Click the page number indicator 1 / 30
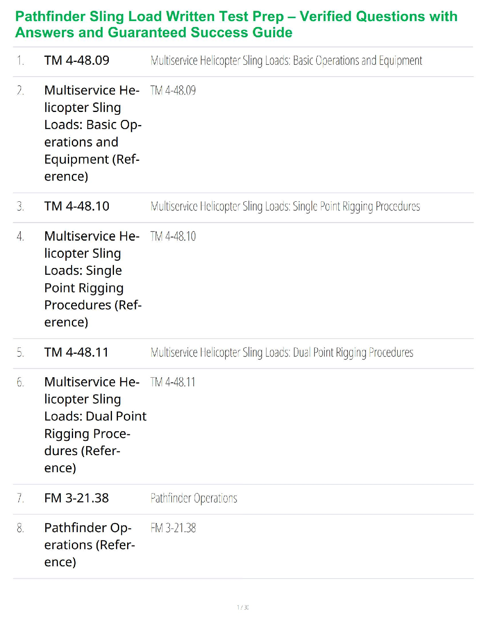486x629 pixels. click(243, 607)
